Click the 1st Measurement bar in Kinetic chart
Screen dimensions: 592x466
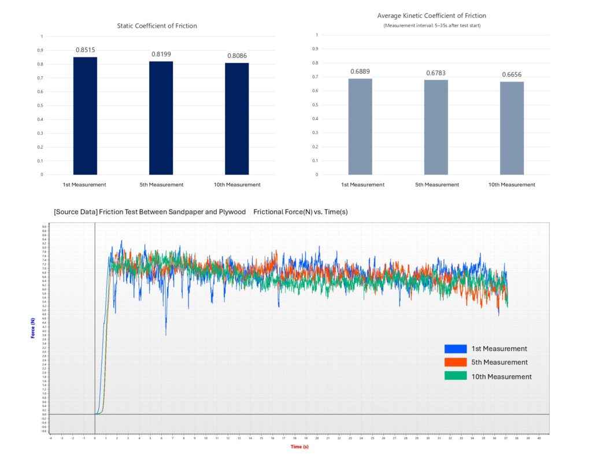pyautogui.click(x=360, y=127)
